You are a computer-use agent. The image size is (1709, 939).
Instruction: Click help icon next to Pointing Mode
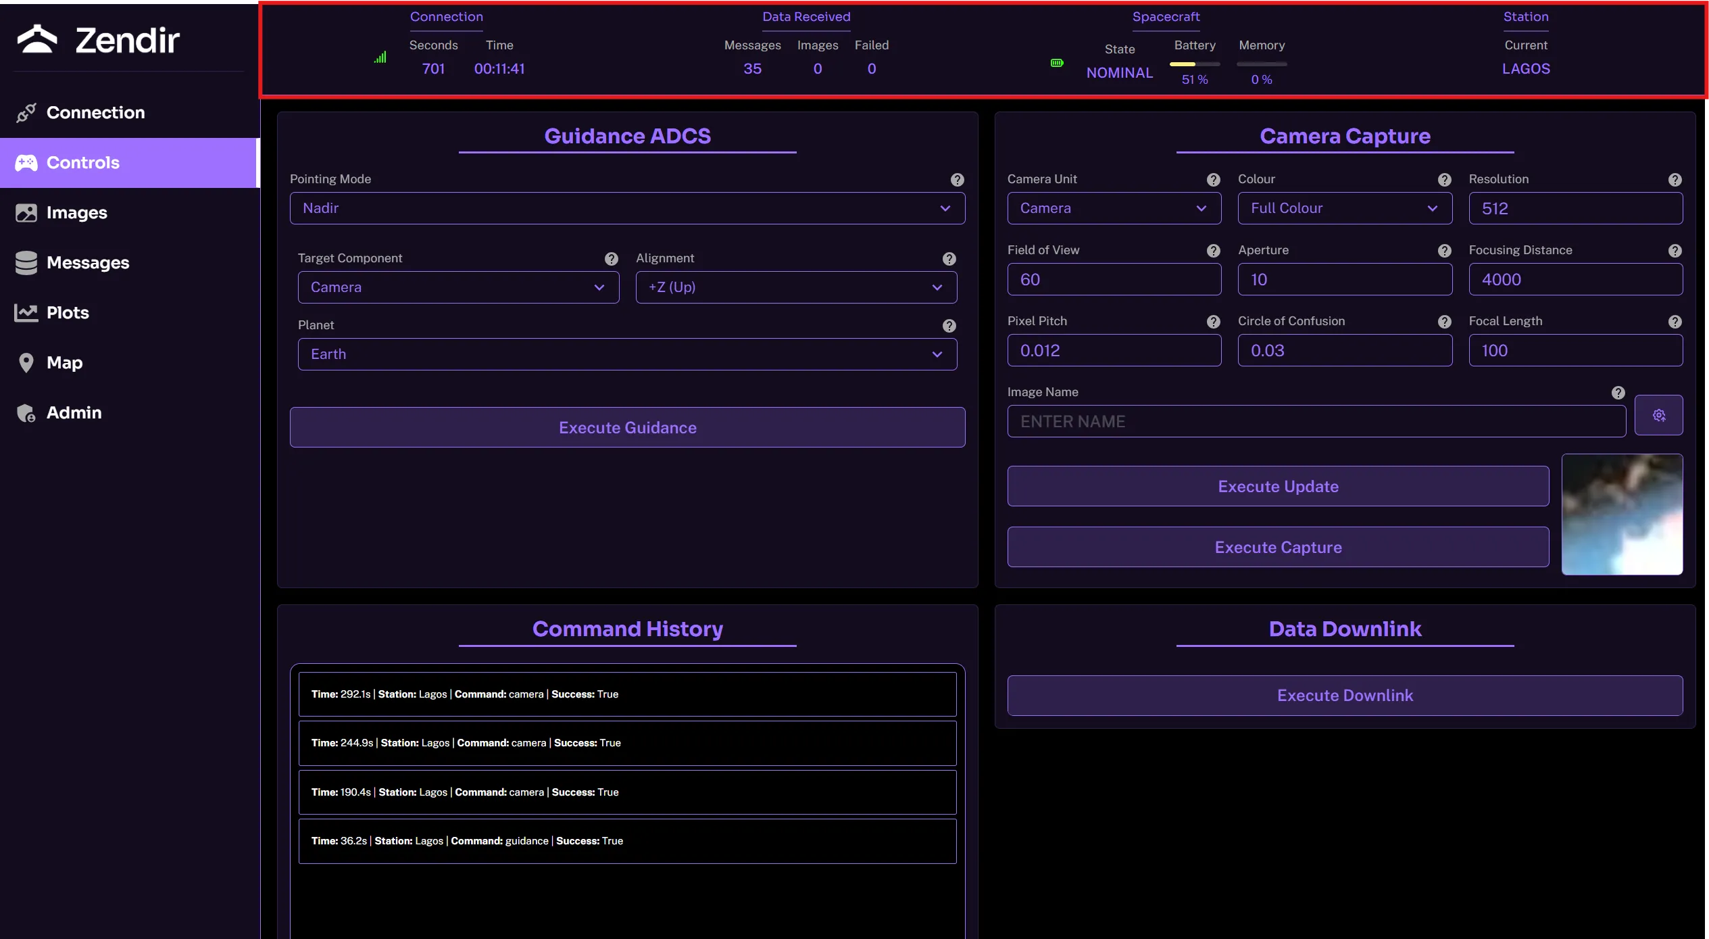(x=957, y=180)
